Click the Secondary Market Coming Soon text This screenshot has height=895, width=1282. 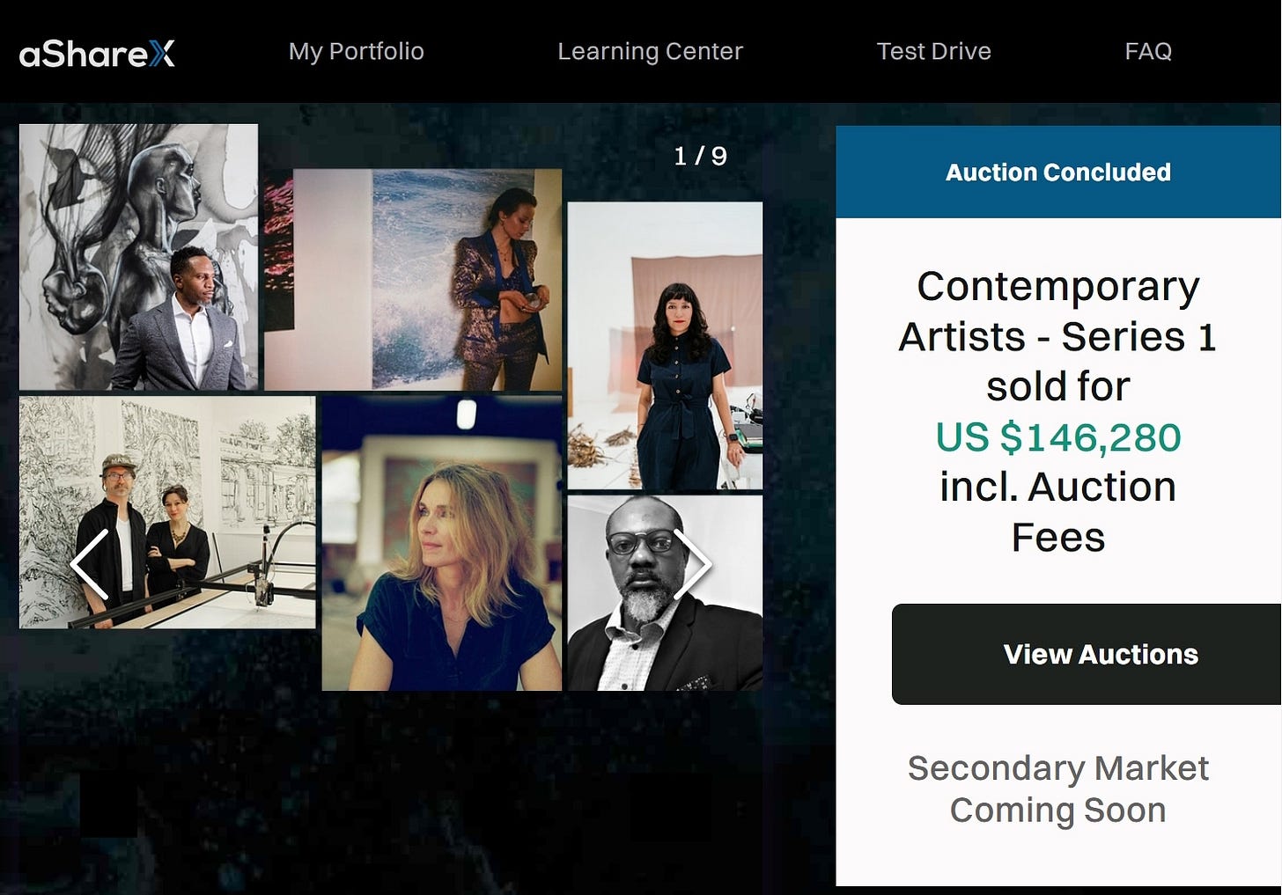[x=1058, y=789]
